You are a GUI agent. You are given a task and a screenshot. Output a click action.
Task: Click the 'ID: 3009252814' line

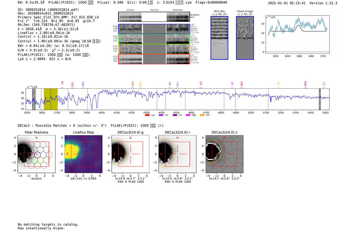tap(48, 10)
